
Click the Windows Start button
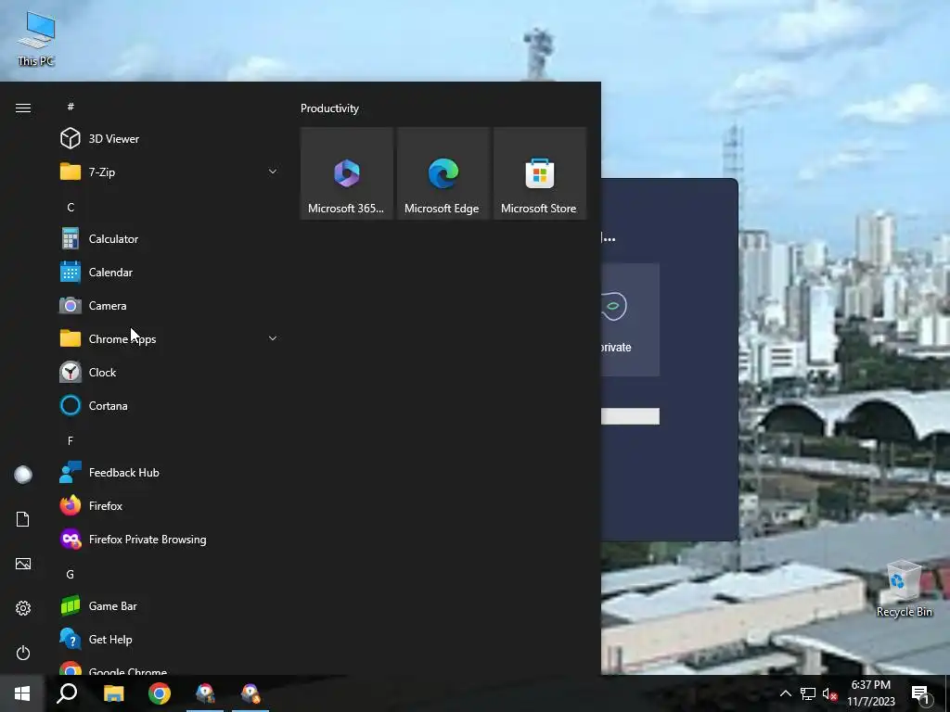tap(22, 693)
